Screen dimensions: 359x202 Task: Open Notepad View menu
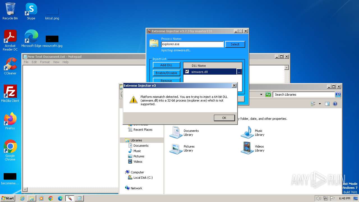tap(56, 62)
